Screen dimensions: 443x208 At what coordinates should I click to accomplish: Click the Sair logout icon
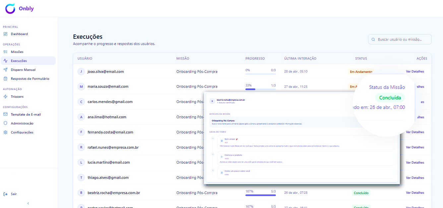5,194
